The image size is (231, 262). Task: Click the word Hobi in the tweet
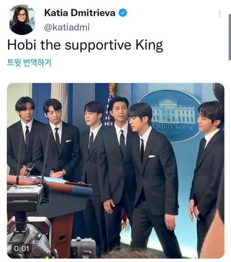coord(22,44)
